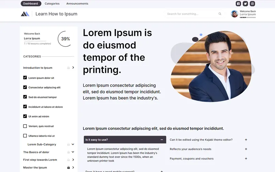275x172 pixels.
Task: Click the mountain logo icon
Action: coord(25,14)
